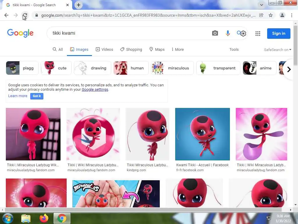
Task: Click into the tikki kwami search box
Action: tap(129, 33)
